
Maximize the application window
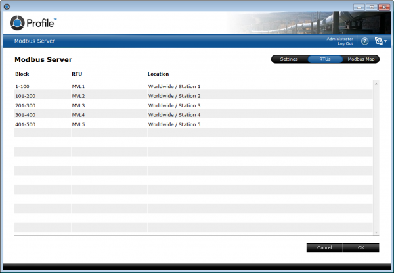(x=372, y=7)
